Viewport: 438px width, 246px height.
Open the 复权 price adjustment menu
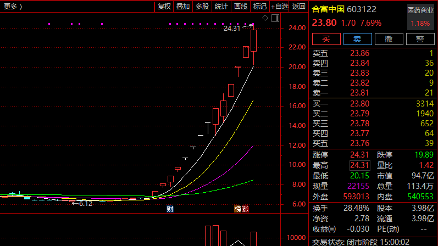[x=164, y=7]
